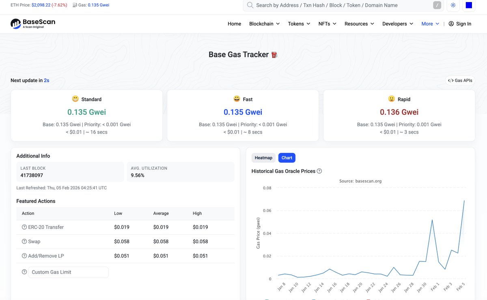Click the slash shortcut key badge in search

(x=437, y=5)
